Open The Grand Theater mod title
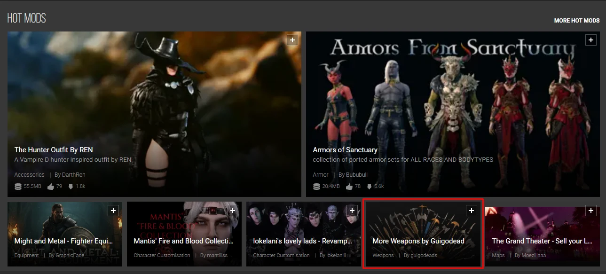 point(542,241)
